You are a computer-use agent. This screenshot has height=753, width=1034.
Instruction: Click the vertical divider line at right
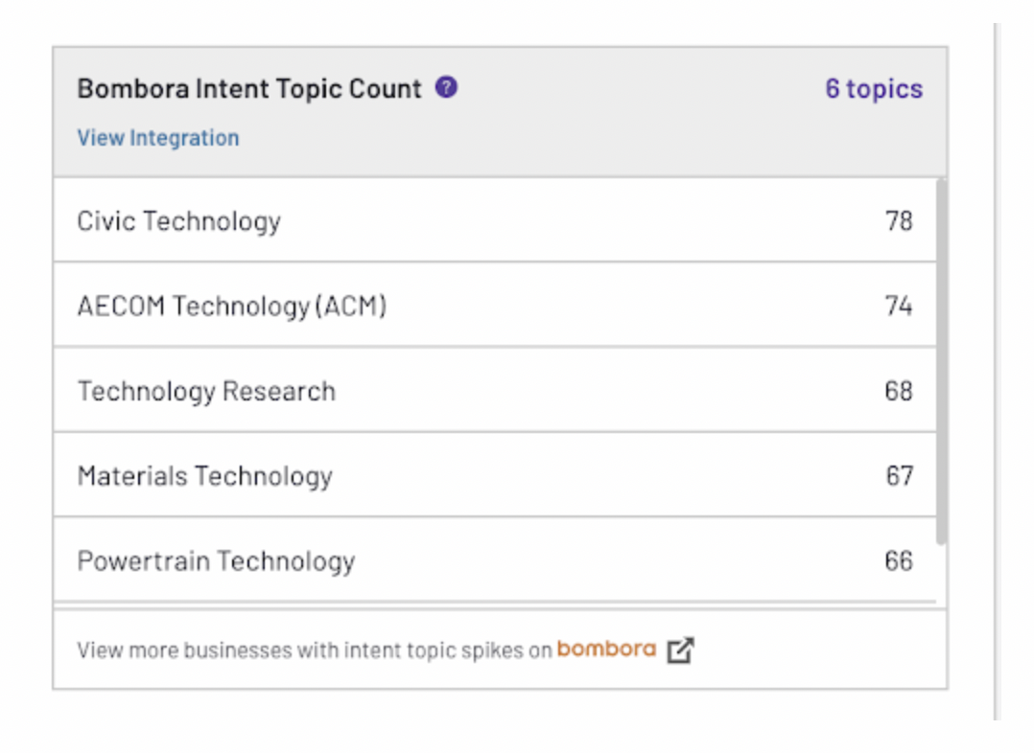click(x=996, y=383)
